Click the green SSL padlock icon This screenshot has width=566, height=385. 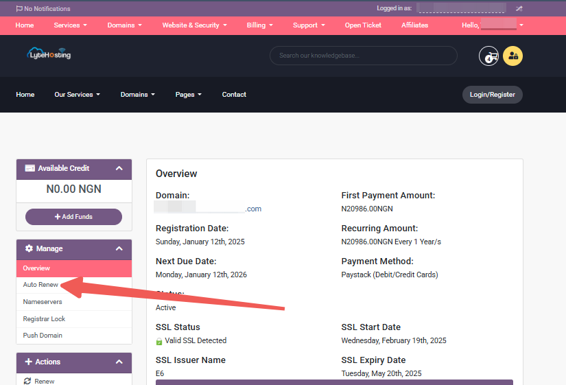[159, 341]
